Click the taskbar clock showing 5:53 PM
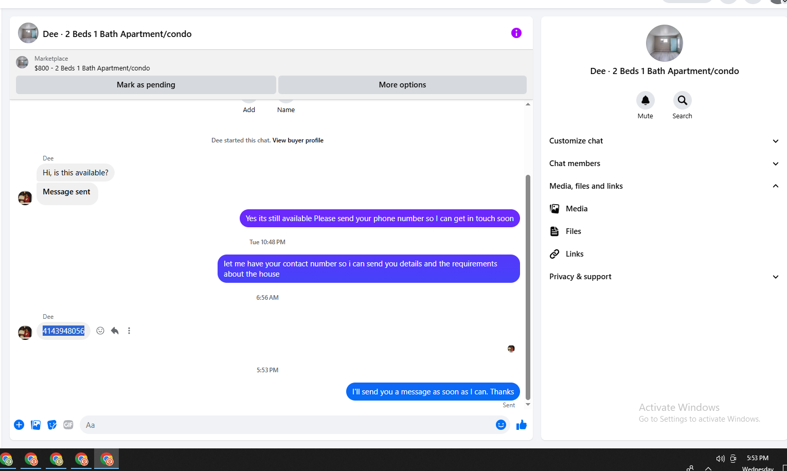 pyautogui.click(x=758, y=458)
